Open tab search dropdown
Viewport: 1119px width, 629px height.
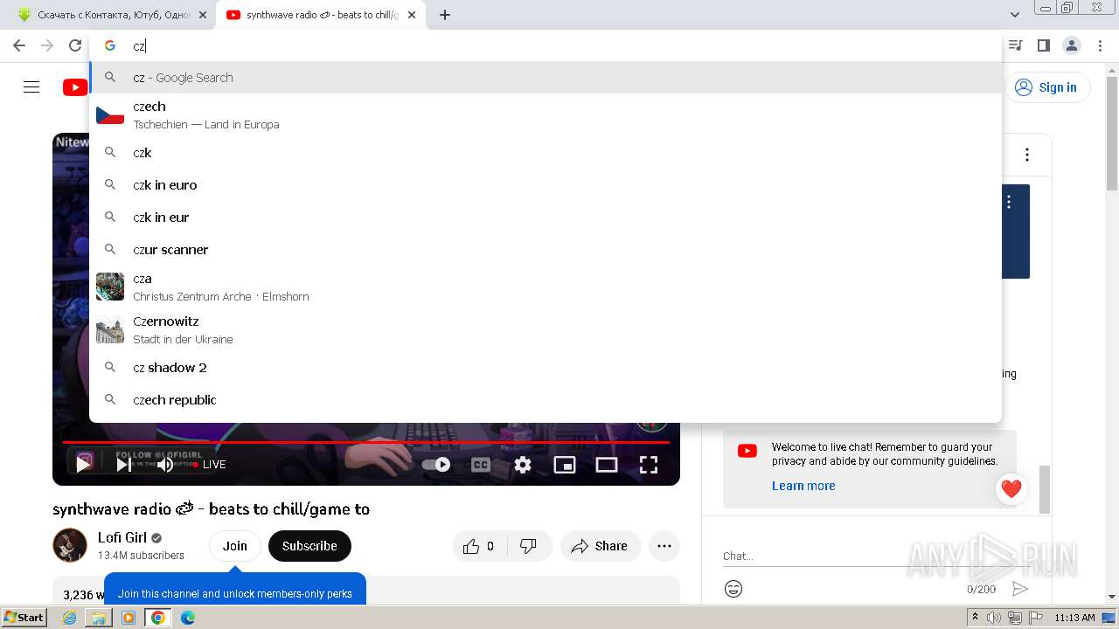(1015, 15)
